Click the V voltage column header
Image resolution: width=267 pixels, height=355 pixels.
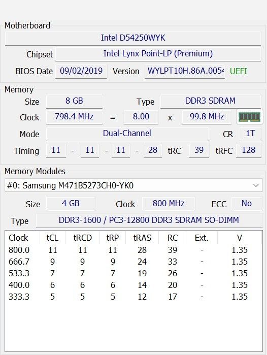[x=240, y=238]
